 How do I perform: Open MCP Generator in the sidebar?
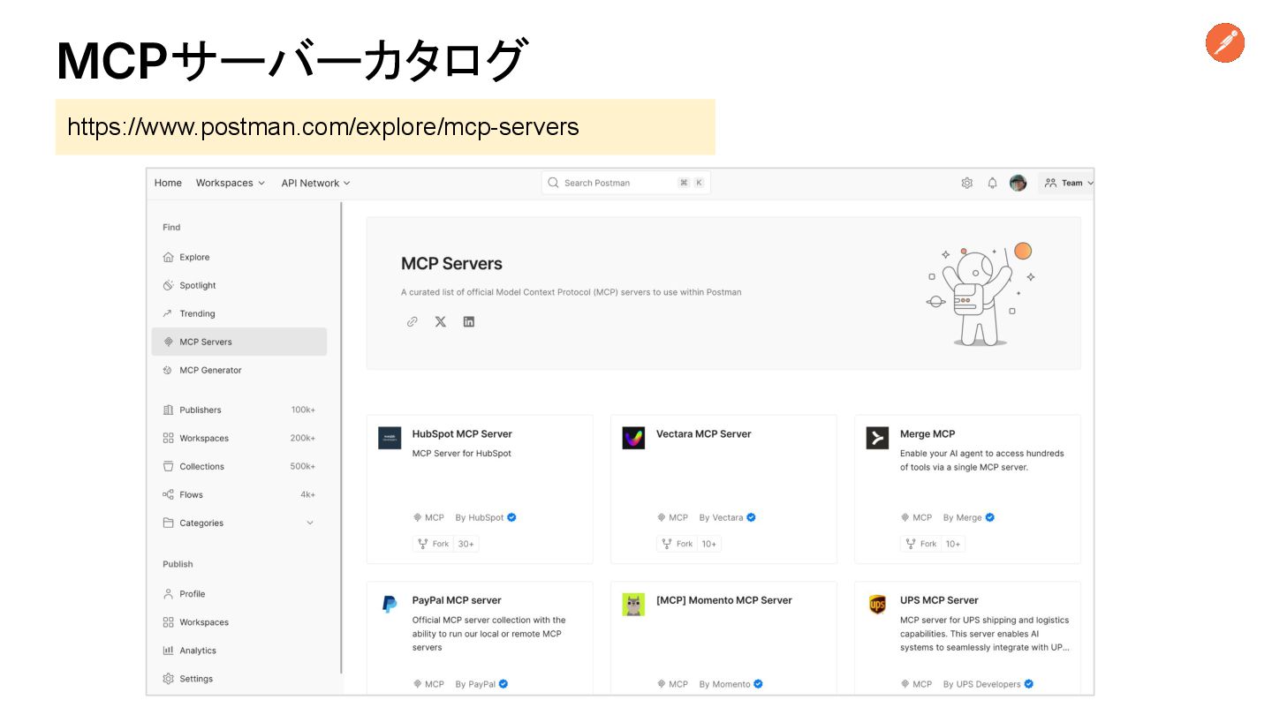click(x=239, y=370)
